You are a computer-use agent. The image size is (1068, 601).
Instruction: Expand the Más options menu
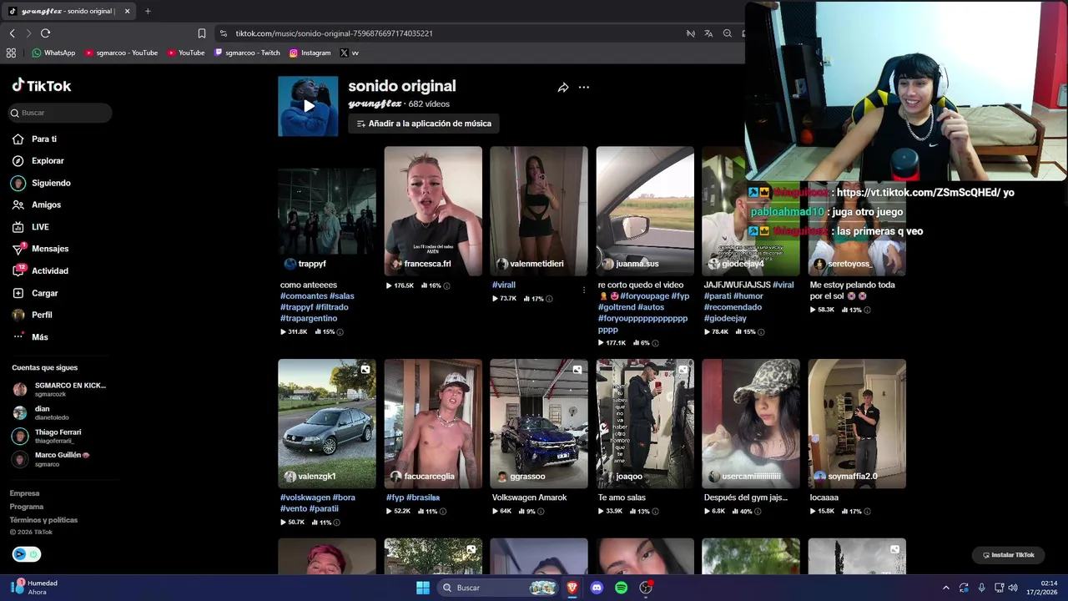[30, 337]
